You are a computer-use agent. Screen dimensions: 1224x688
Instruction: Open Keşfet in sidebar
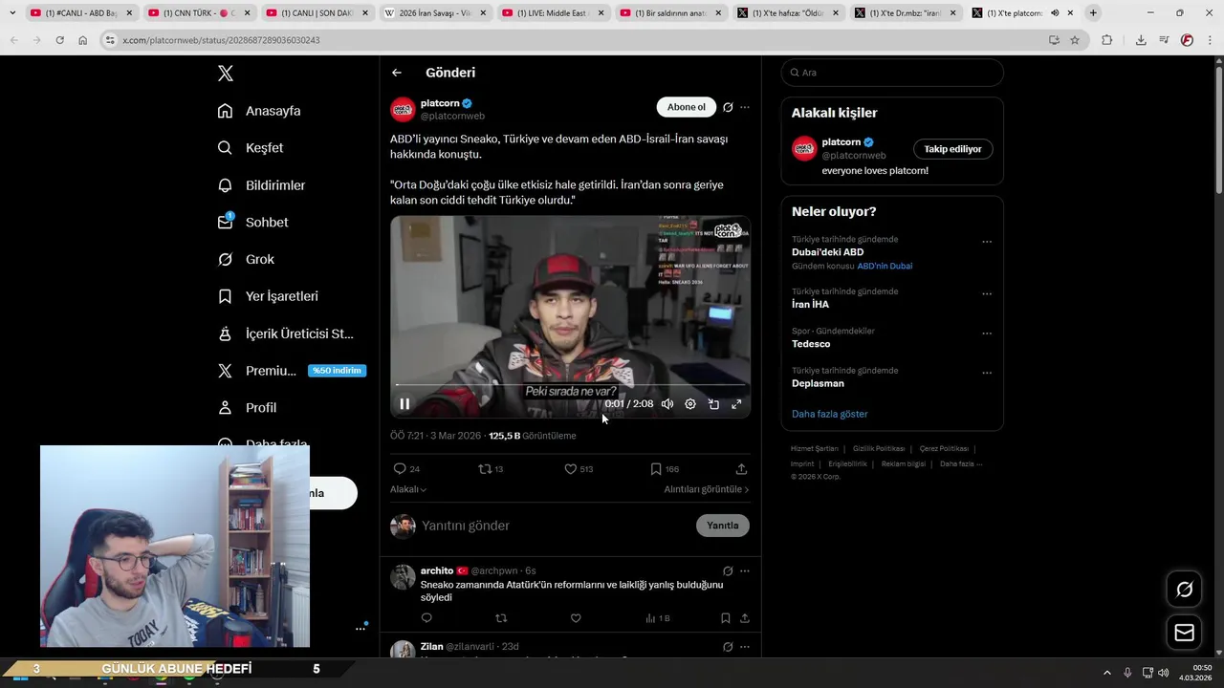(251, 148)
